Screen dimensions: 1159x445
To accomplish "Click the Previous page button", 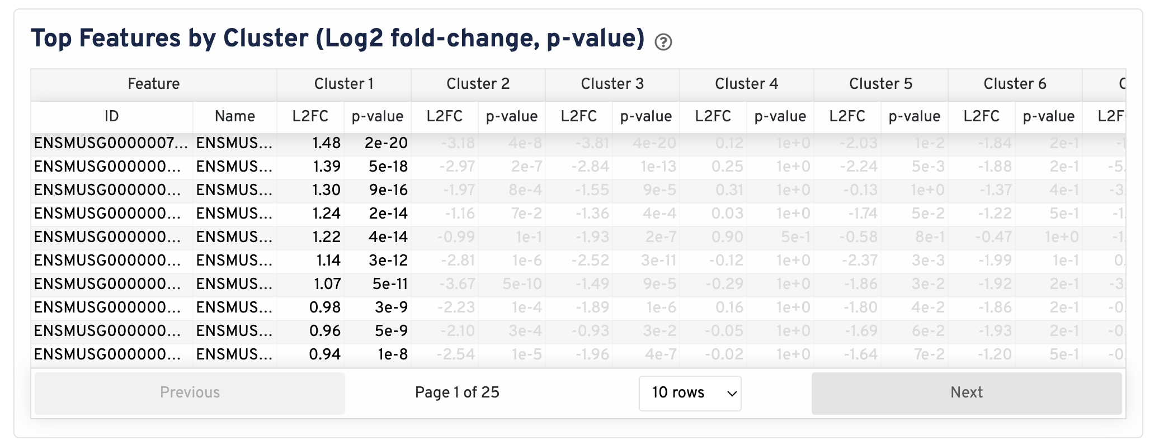I will (190, 393).
